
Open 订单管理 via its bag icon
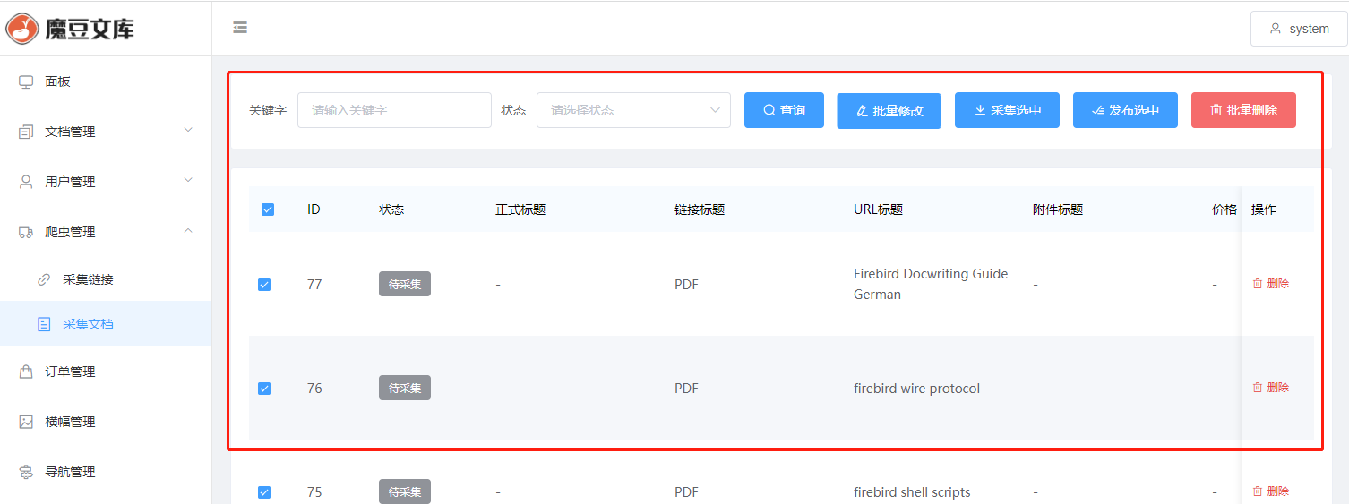(x=26, y=372)
